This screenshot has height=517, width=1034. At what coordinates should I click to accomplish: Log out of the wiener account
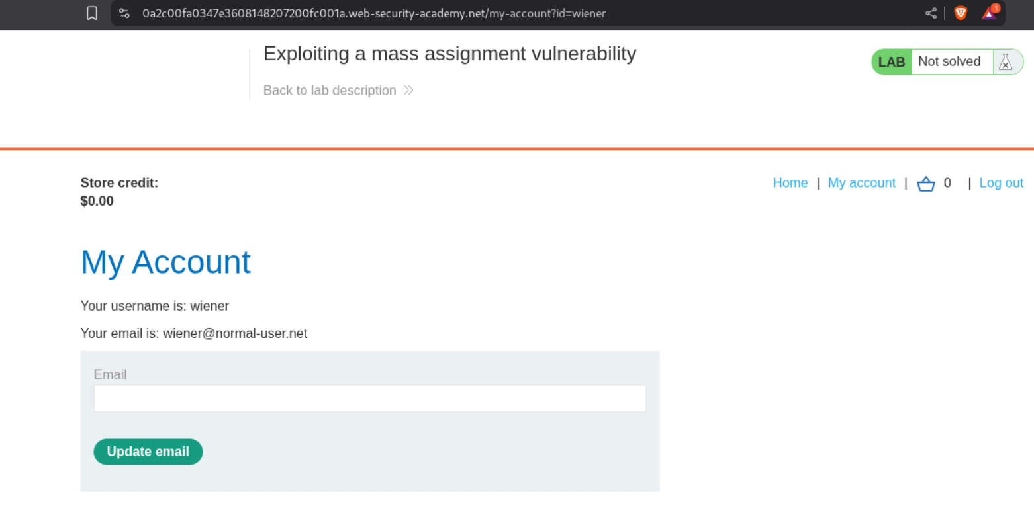point(1001,183)
